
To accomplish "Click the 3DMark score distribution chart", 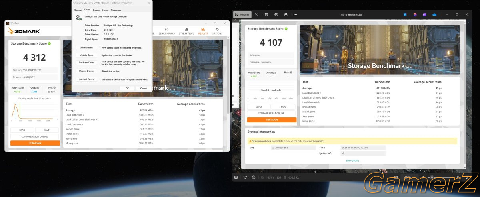I will 34,112.
